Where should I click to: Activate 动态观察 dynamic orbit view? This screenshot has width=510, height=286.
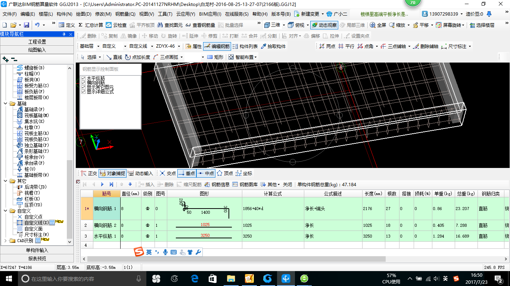pyautogui.click(x=324, y=25)
